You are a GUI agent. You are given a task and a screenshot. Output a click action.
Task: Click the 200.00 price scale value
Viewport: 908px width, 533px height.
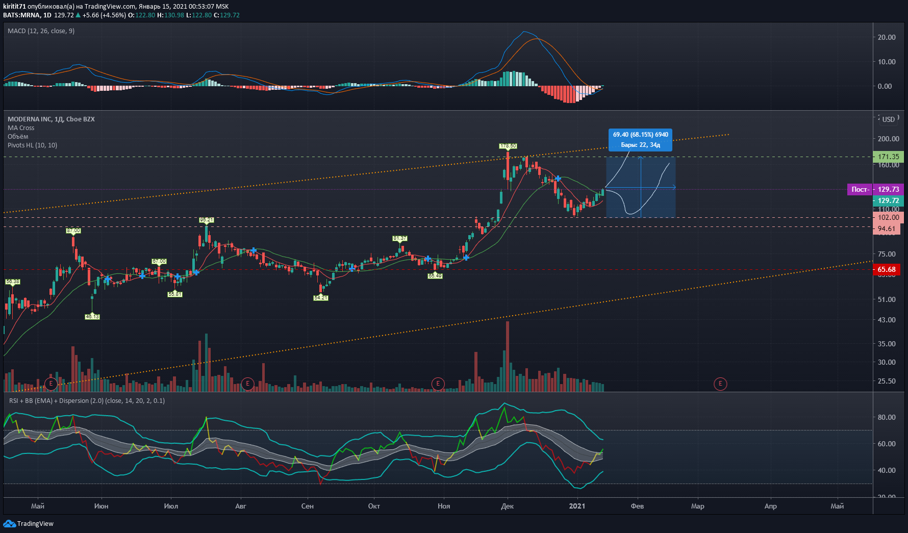click(x=888, y=139)
